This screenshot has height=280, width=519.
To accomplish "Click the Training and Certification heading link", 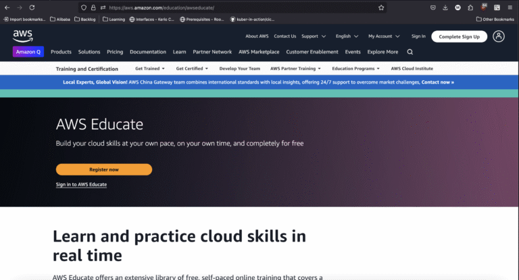I will pos(86,69).
